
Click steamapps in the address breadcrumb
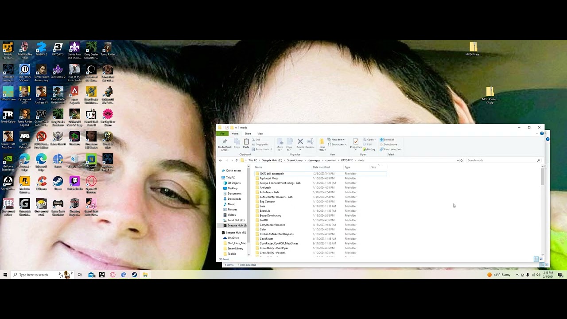point(314,160)
